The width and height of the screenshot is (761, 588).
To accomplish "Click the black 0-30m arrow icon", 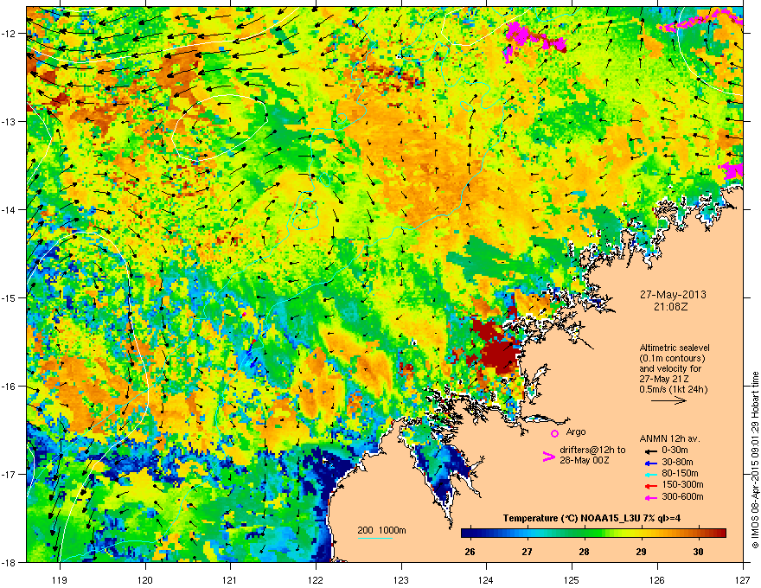I will point(649,451).
